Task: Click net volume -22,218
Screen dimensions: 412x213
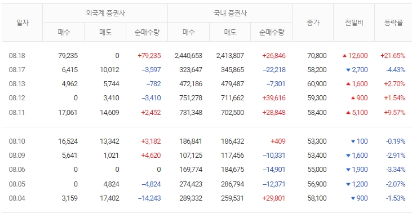Action: coord(274,70)
